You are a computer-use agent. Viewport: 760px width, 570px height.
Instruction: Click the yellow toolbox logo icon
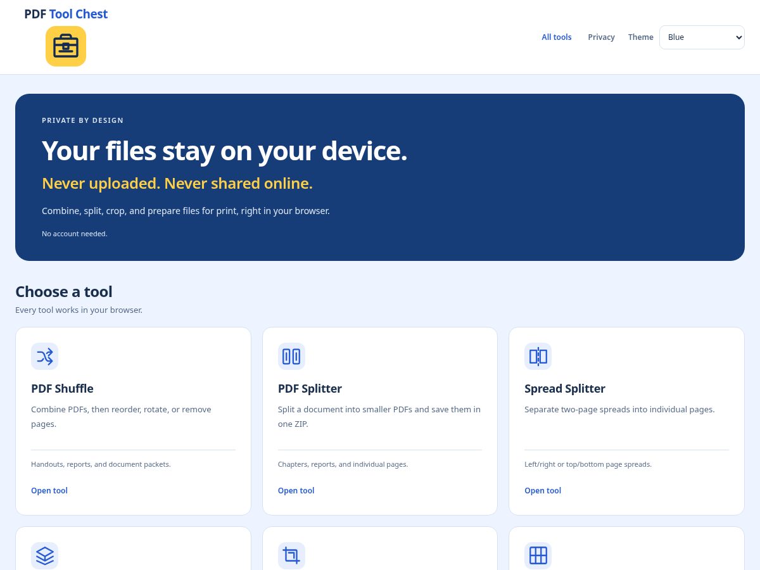point(66,46)
